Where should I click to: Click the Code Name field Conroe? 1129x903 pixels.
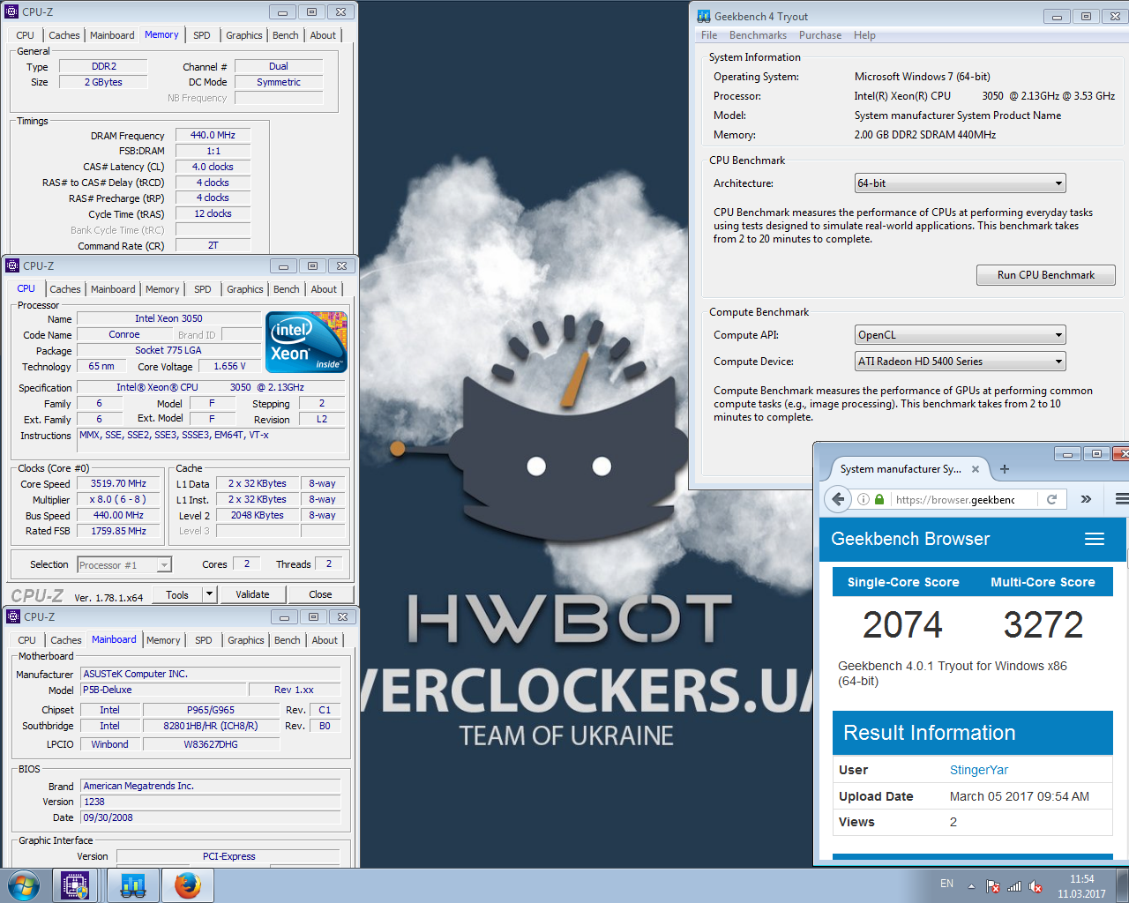tap(124, 335)
